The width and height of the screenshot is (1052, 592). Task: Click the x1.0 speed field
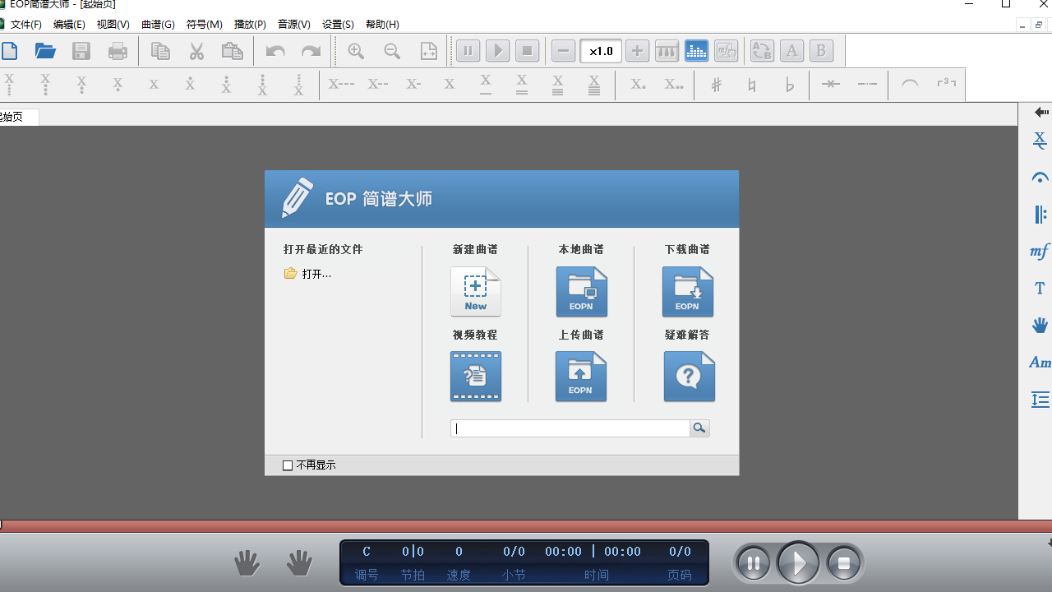pyautogui.click(x=601, y=51)
